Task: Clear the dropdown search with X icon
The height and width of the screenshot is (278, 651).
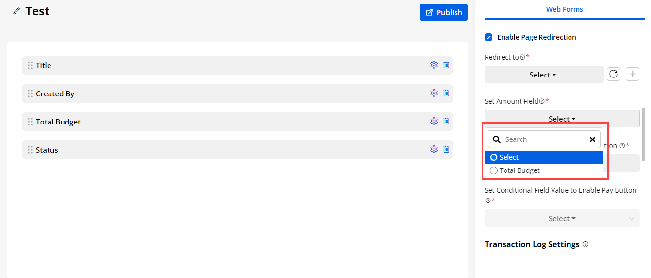Action: (x=592, y=139)
